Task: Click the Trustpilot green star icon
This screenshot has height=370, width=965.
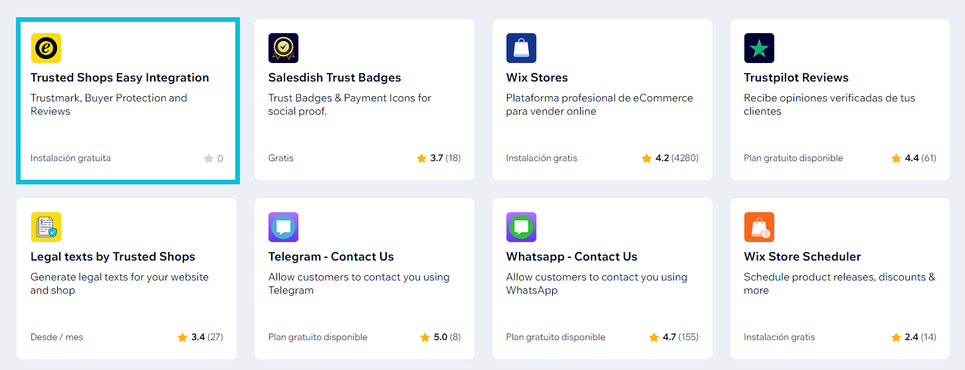Action: (759, 48)
